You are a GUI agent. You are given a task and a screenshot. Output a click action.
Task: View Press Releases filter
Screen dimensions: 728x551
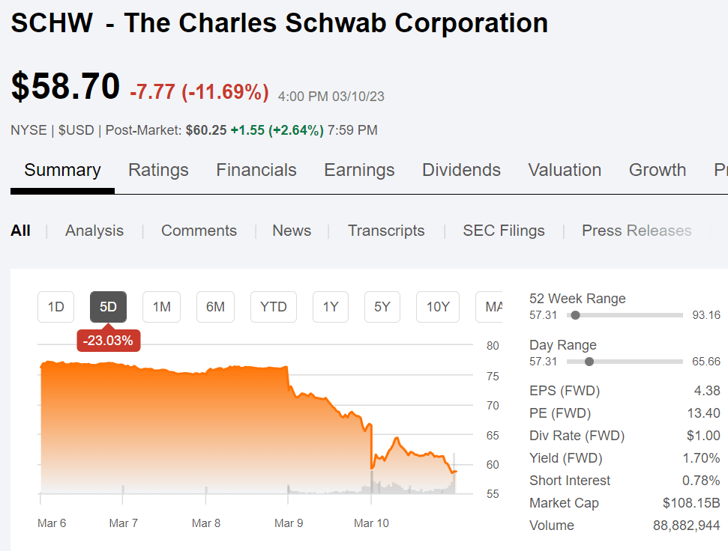click(637, 231)
